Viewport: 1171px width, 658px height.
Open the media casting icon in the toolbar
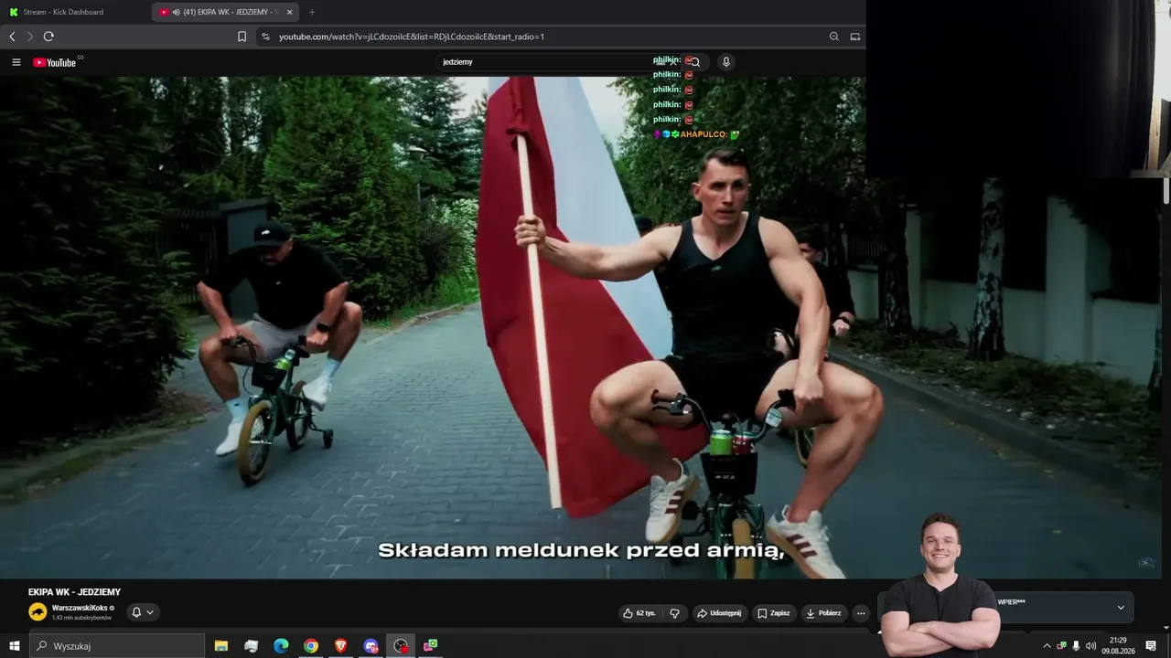click(855, 37)
